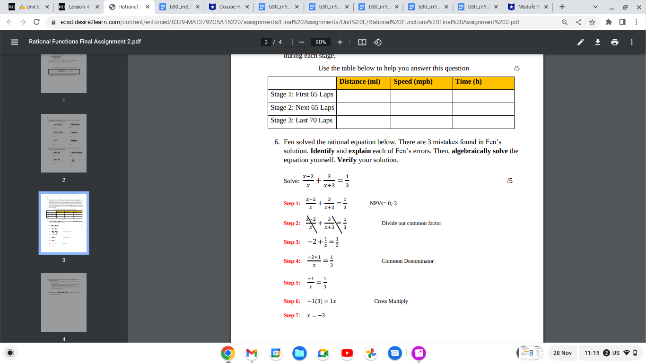Open Chrome's three-dot browser menu
Screen dimensions: 646x363
point(636,22)
